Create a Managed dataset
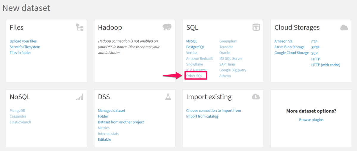Viewport: 357px width, 151px height. pyautogui.click(x=112, y=110)
